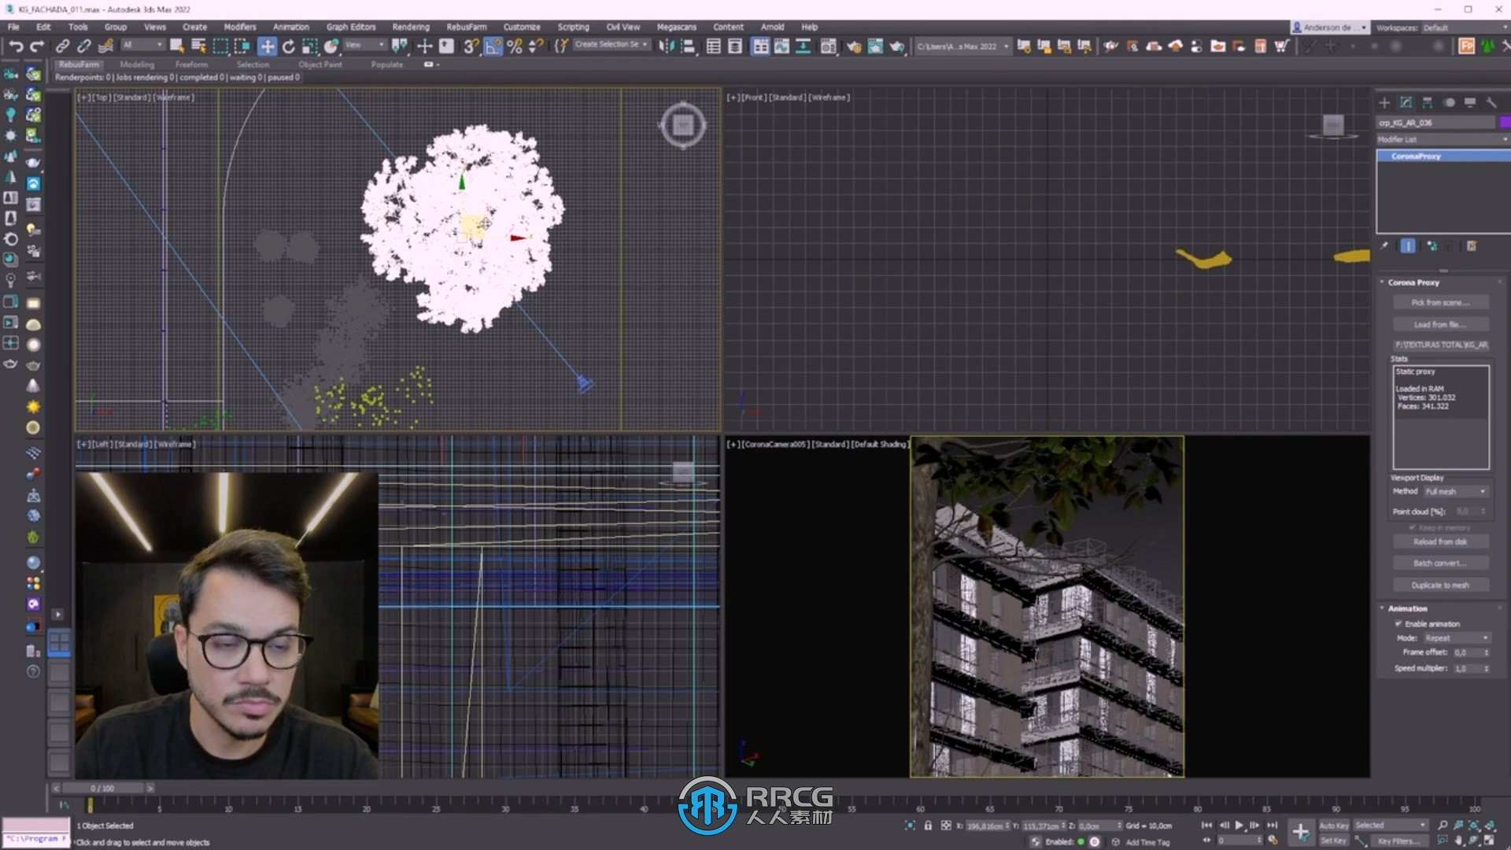Click the Batch convert button

1440,564
